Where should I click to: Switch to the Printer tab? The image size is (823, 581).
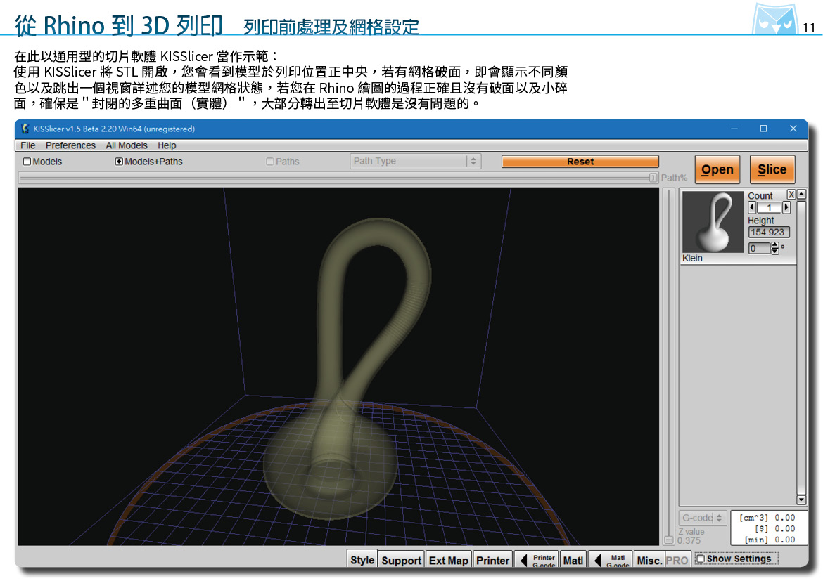pos(492,560)
